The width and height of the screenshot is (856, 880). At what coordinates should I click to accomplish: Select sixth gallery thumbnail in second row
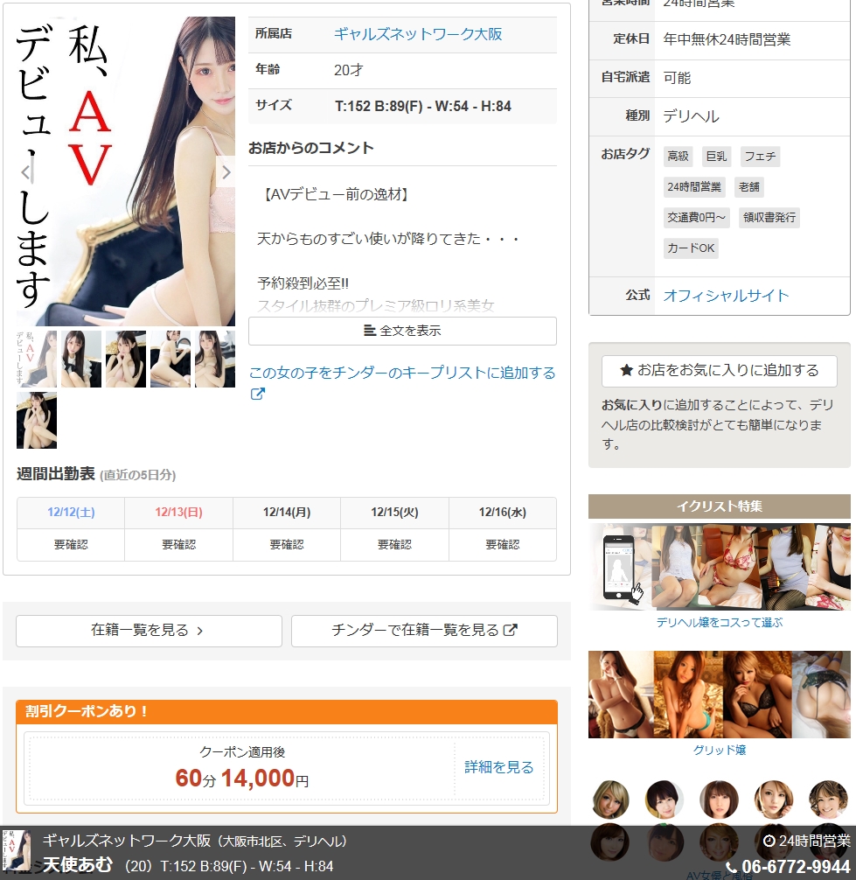click(x=37, y=421)
